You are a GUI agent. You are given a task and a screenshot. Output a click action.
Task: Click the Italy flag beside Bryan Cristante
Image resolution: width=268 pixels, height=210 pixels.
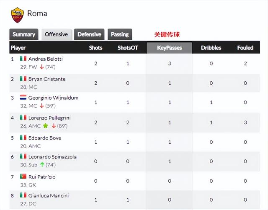coord(23,78)
